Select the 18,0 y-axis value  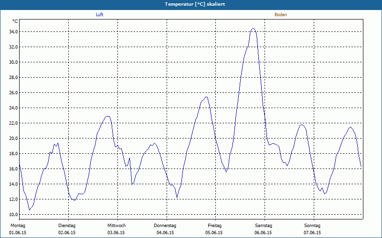pos(13,153)
